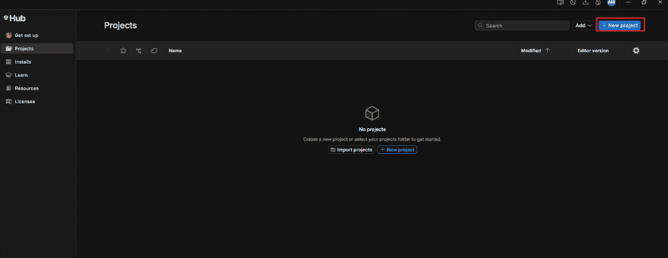Screen dimensions: 668x258
Task: Click the blue New project button
Action: tap(620, 25)
